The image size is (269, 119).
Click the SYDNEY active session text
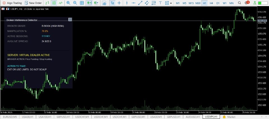[x=46, y=36]
